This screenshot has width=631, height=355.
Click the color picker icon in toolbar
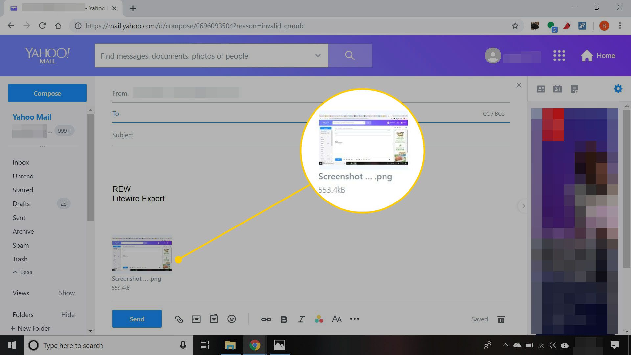coord(319,319)
